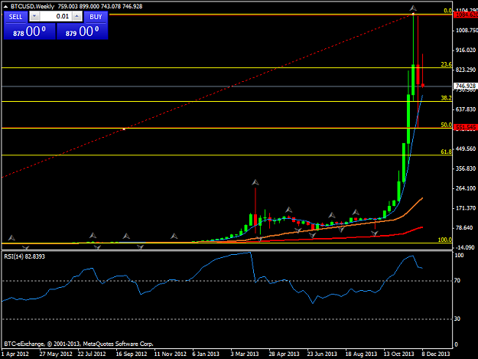Click the 28 Apr 2013 date label

coord(284,354)
